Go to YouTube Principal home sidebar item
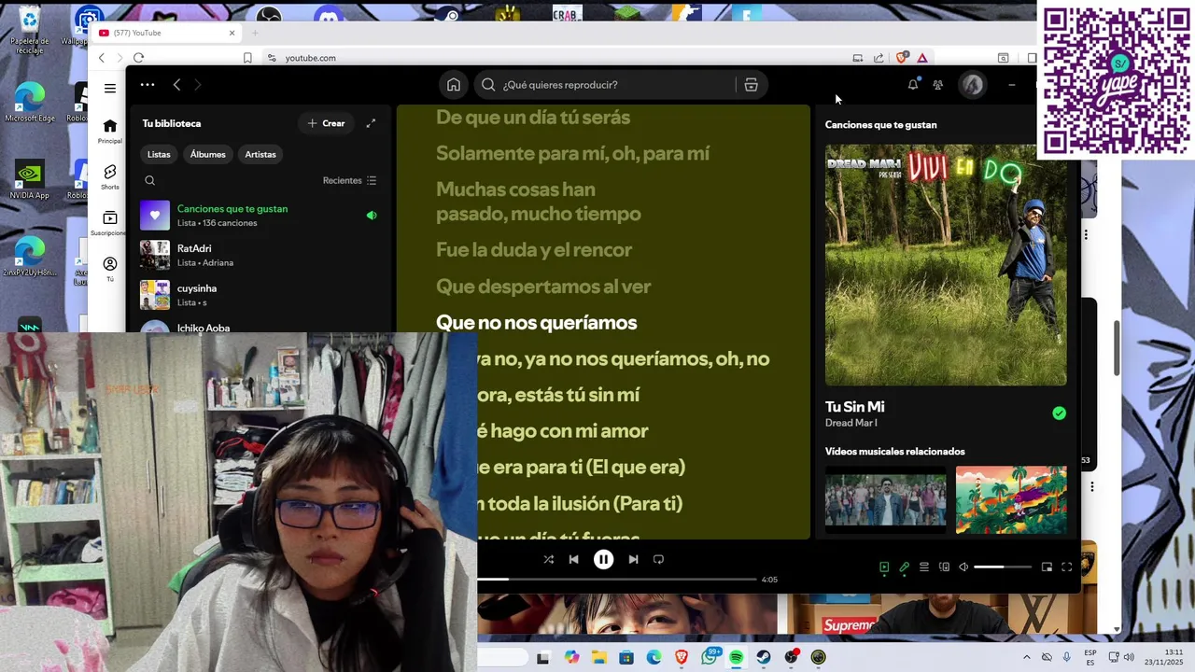Image resolution: width=1195 pixels, height=672 pixels. point(110,131)
